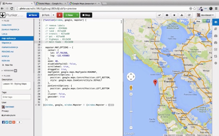This screenshot has height=136, width=219.
Task: Click the browser back arrow
Action: (x=2, y=8)
